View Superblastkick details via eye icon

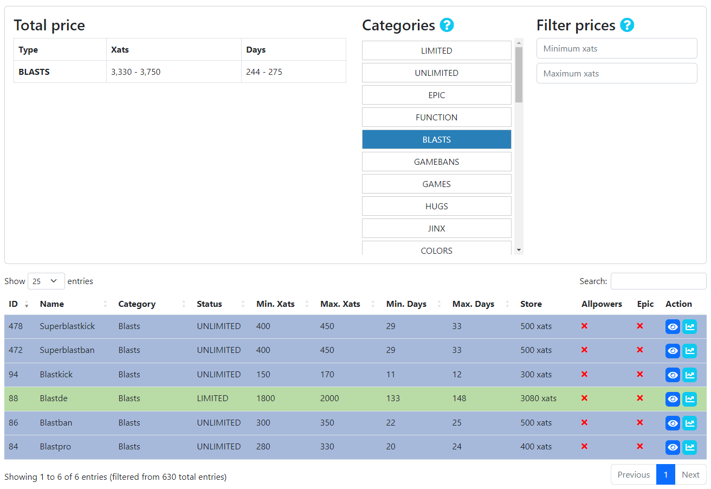tap(673, 327)
